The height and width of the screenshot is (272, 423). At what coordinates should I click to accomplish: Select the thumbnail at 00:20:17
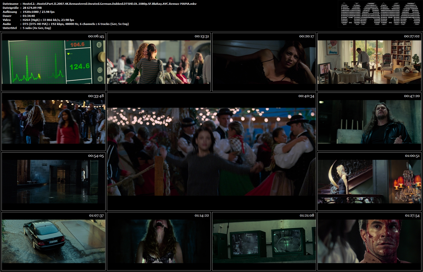pos(264,62)
